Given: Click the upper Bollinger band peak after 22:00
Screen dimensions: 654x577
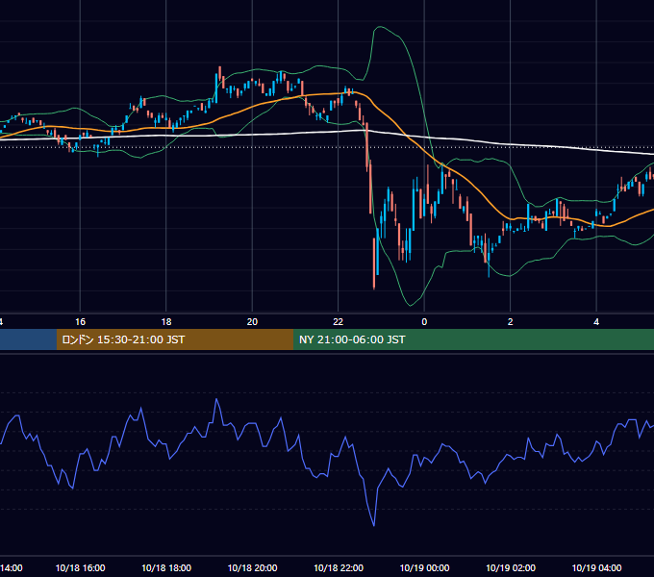Looking at the screenshot, I should pyautogui.click(x=380, y=27).
